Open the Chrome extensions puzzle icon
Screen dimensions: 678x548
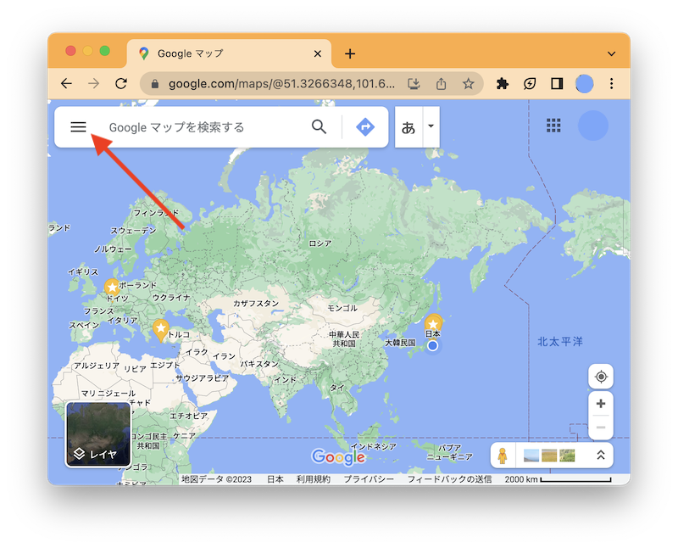pos(502,83)
